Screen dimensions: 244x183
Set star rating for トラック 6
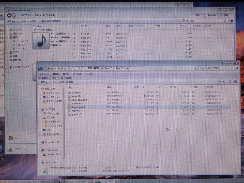121,53
